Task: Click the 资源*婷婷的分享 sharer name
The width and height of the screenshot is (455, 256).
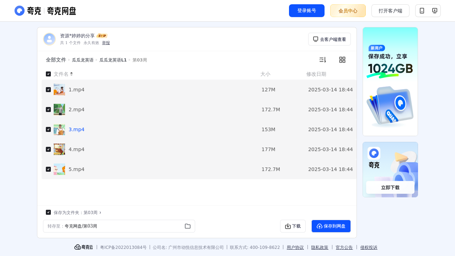Action: pos(77,36)
